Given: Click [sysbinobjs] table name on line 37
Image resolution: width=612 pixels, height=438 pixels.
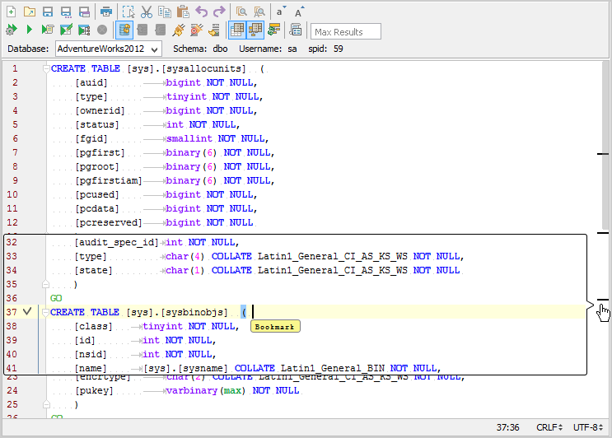Looking at the screenshot, I should 194,312.
